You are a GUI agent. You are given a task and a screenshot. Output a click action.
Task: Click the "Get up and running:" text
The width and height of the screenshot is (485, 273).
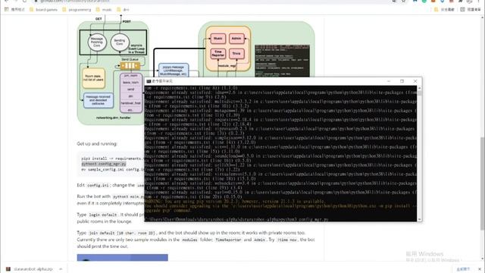[97, 143]
